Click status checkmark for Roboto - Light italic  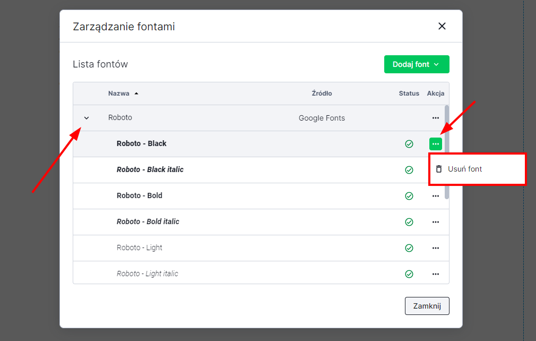click(x=409, y=274)
